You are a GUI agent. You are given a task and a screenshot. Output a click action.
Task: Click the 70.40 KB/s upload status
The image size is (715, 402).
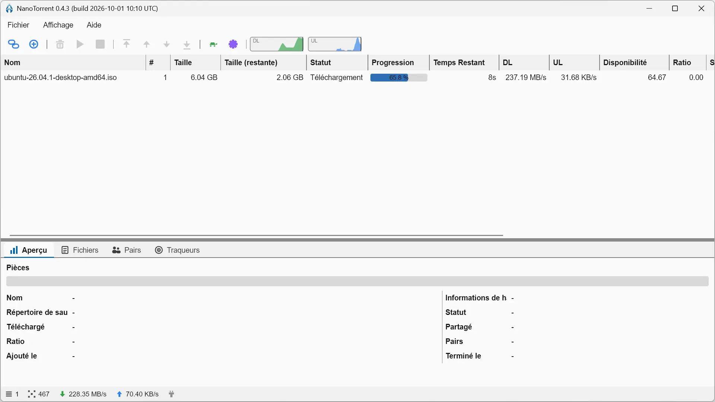point(138,394)
